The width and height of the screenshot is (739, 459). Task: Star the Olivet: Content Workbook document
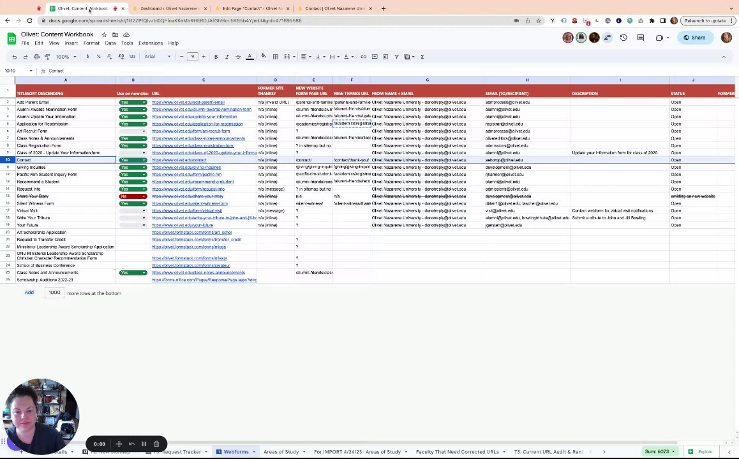pos(104,34)
